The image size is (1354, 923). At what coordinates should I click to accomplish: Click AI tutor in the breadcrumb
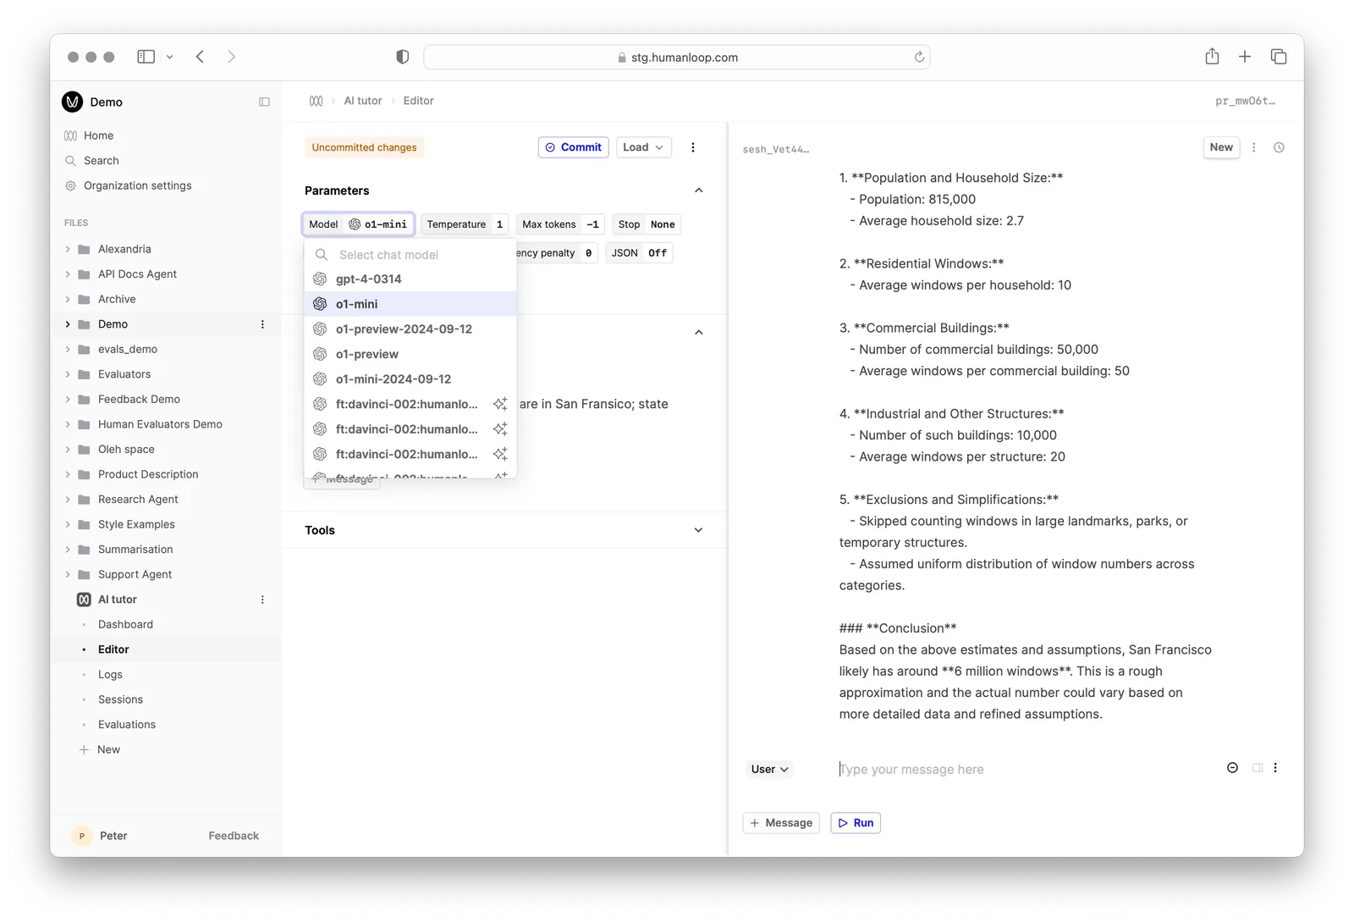coord(363,101)
